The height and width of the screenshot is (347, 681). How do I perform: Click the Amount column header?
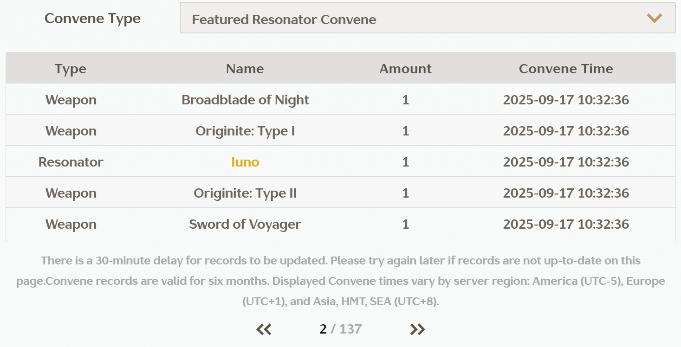[405, 69]
